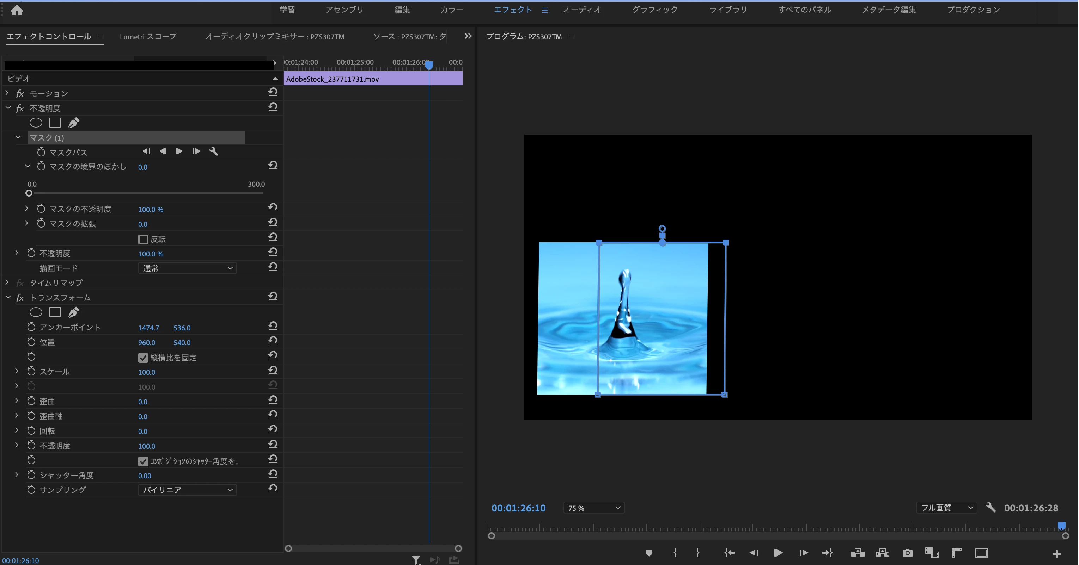The width and height of the screenshot is (1079, 565).
Task: Toggle the コンポジションのシャッター角度 checkbox
Action: point(143,461)
